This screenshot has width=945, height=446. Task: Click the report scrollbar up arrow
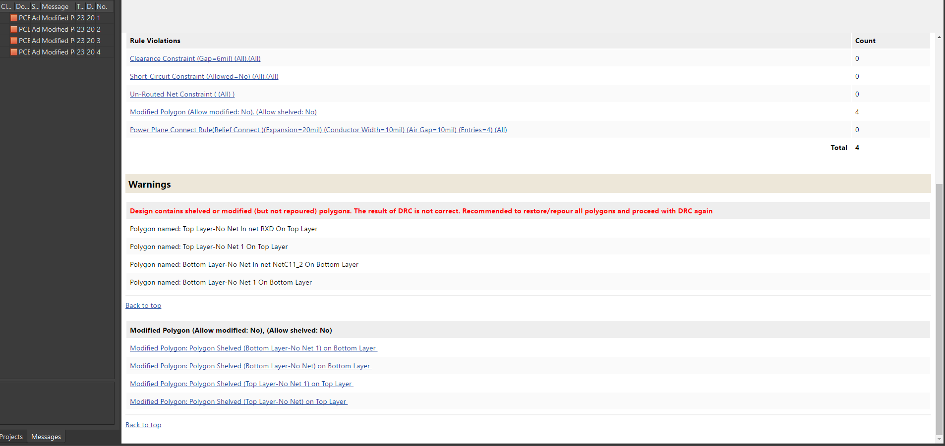(939, 37)
